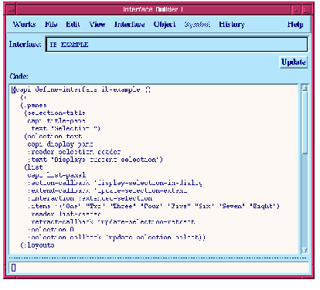This screenshot has height=290, width=320.
Task: Open the File menu
Action: click(x=51, y=24)
